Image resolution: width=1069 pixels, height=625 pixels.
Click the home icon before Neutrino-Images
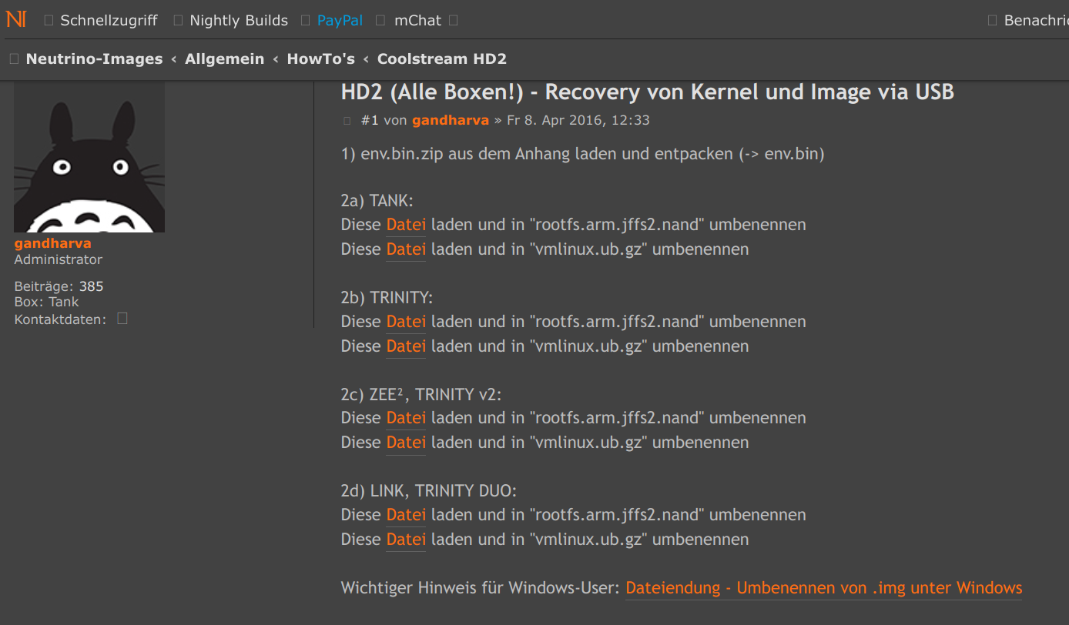point(14,59)
